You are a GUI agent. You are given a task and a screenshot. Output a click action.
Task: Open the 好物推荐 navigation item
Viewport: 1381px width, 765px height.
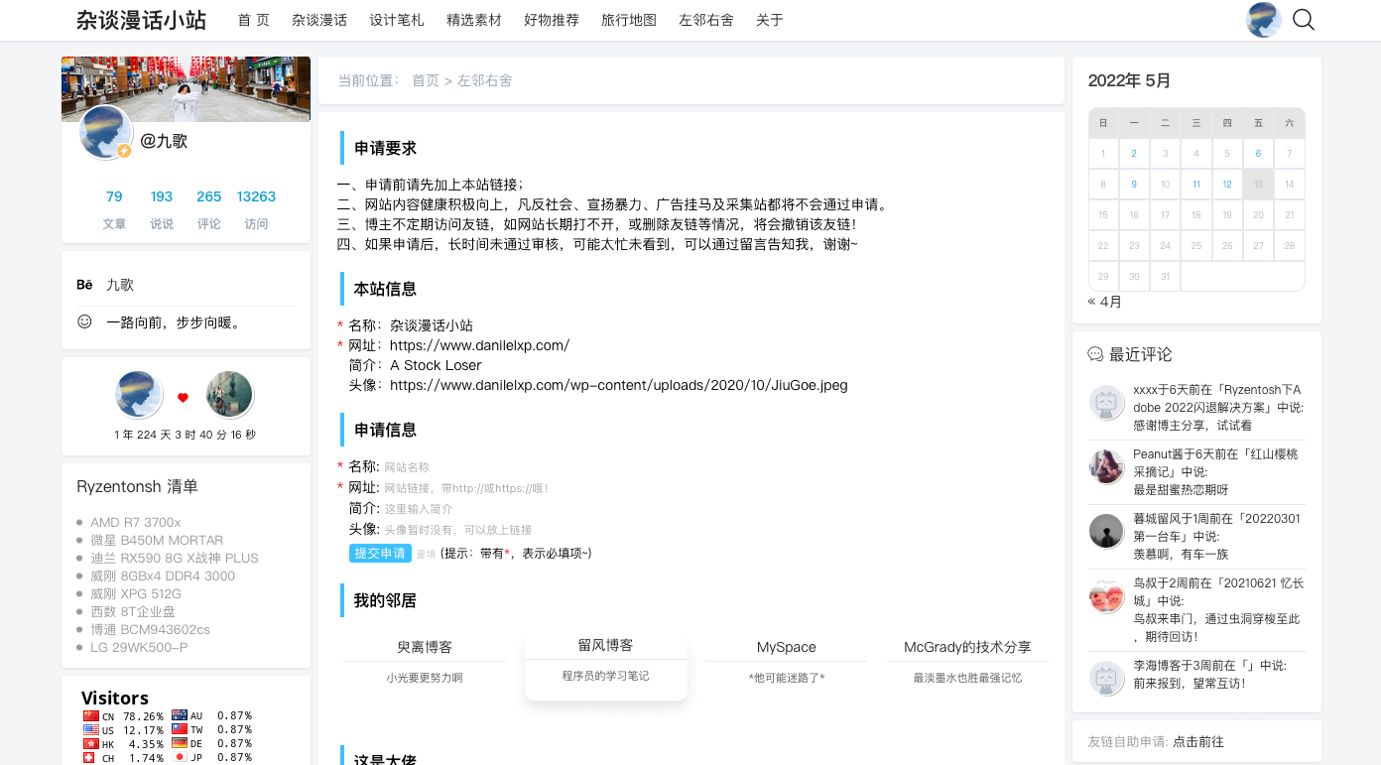(x=552, y=20)
